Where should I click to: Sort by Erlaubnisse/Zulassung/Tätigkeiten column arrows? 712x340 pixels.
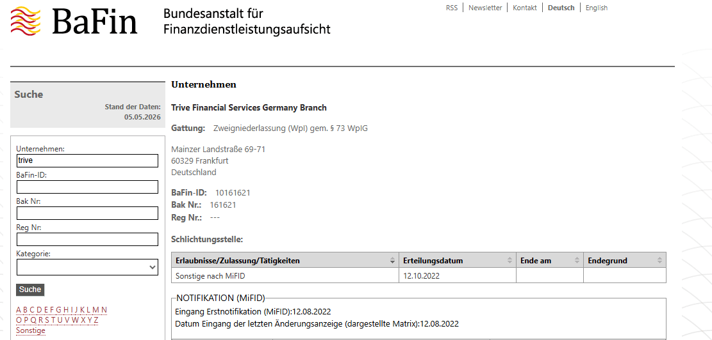[392, 260]
